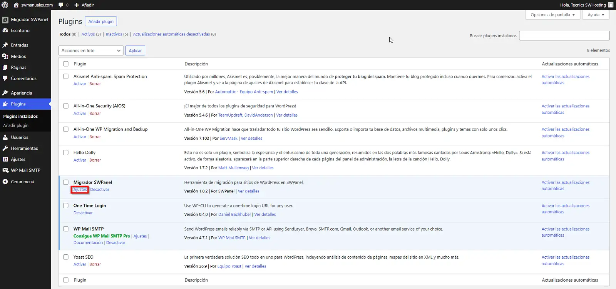Click the Escritorio dashboard icon in sidebar

tap(5, 30)
